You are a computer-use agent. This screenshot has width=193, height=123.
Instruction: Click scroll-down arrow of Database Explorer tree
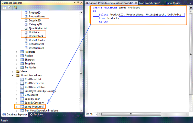tap(81, 110)
